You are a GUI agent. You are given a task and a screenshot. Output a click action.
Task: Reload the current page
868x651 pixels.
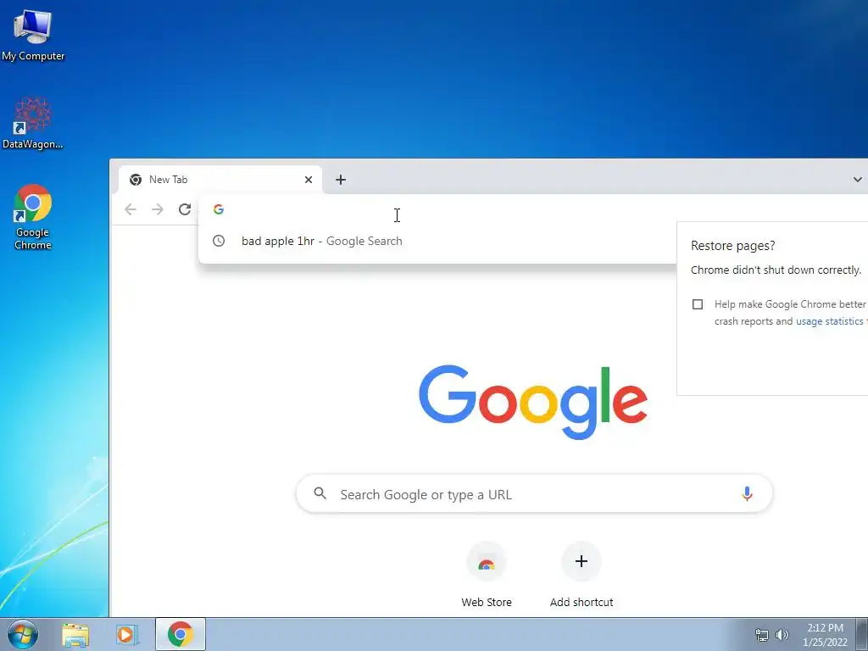[185, 209]
